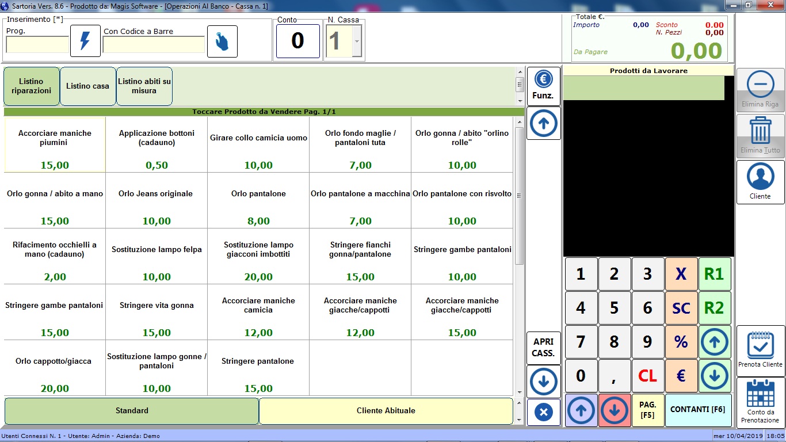Viewport: 786px width, 442px height.
Task: Click the X multiply keypad button
Action: pyautogui.click(x=681, y=274)
